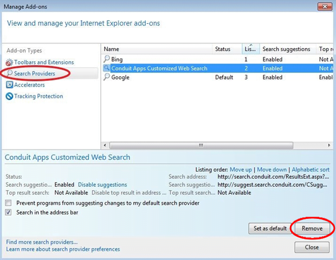
Task: Click the window's red X close button
Action: [x=325, y=6]
